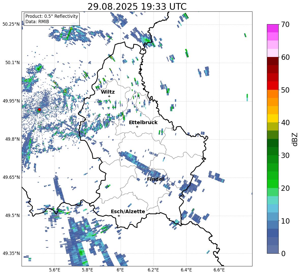
Task: Click the 10 colorbar tick label
Action: pos(285,221)
